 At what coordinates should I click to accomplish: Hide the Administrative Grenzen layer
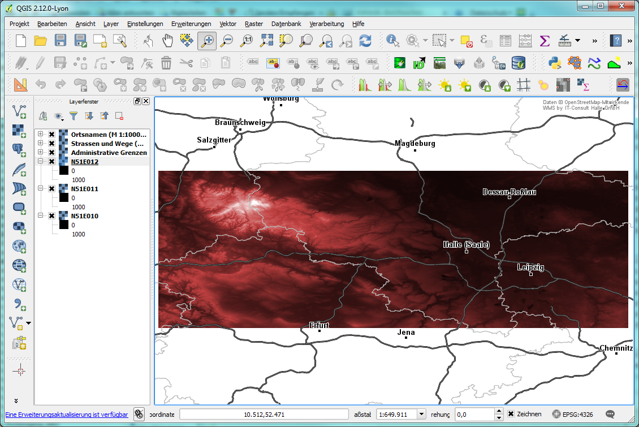51,153
